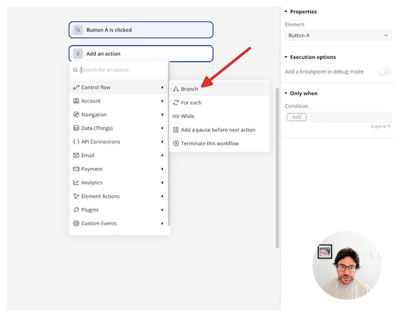The image size is (401, 317).
Task: Click the Control flow curve icon
Action: tap(76, 87)
